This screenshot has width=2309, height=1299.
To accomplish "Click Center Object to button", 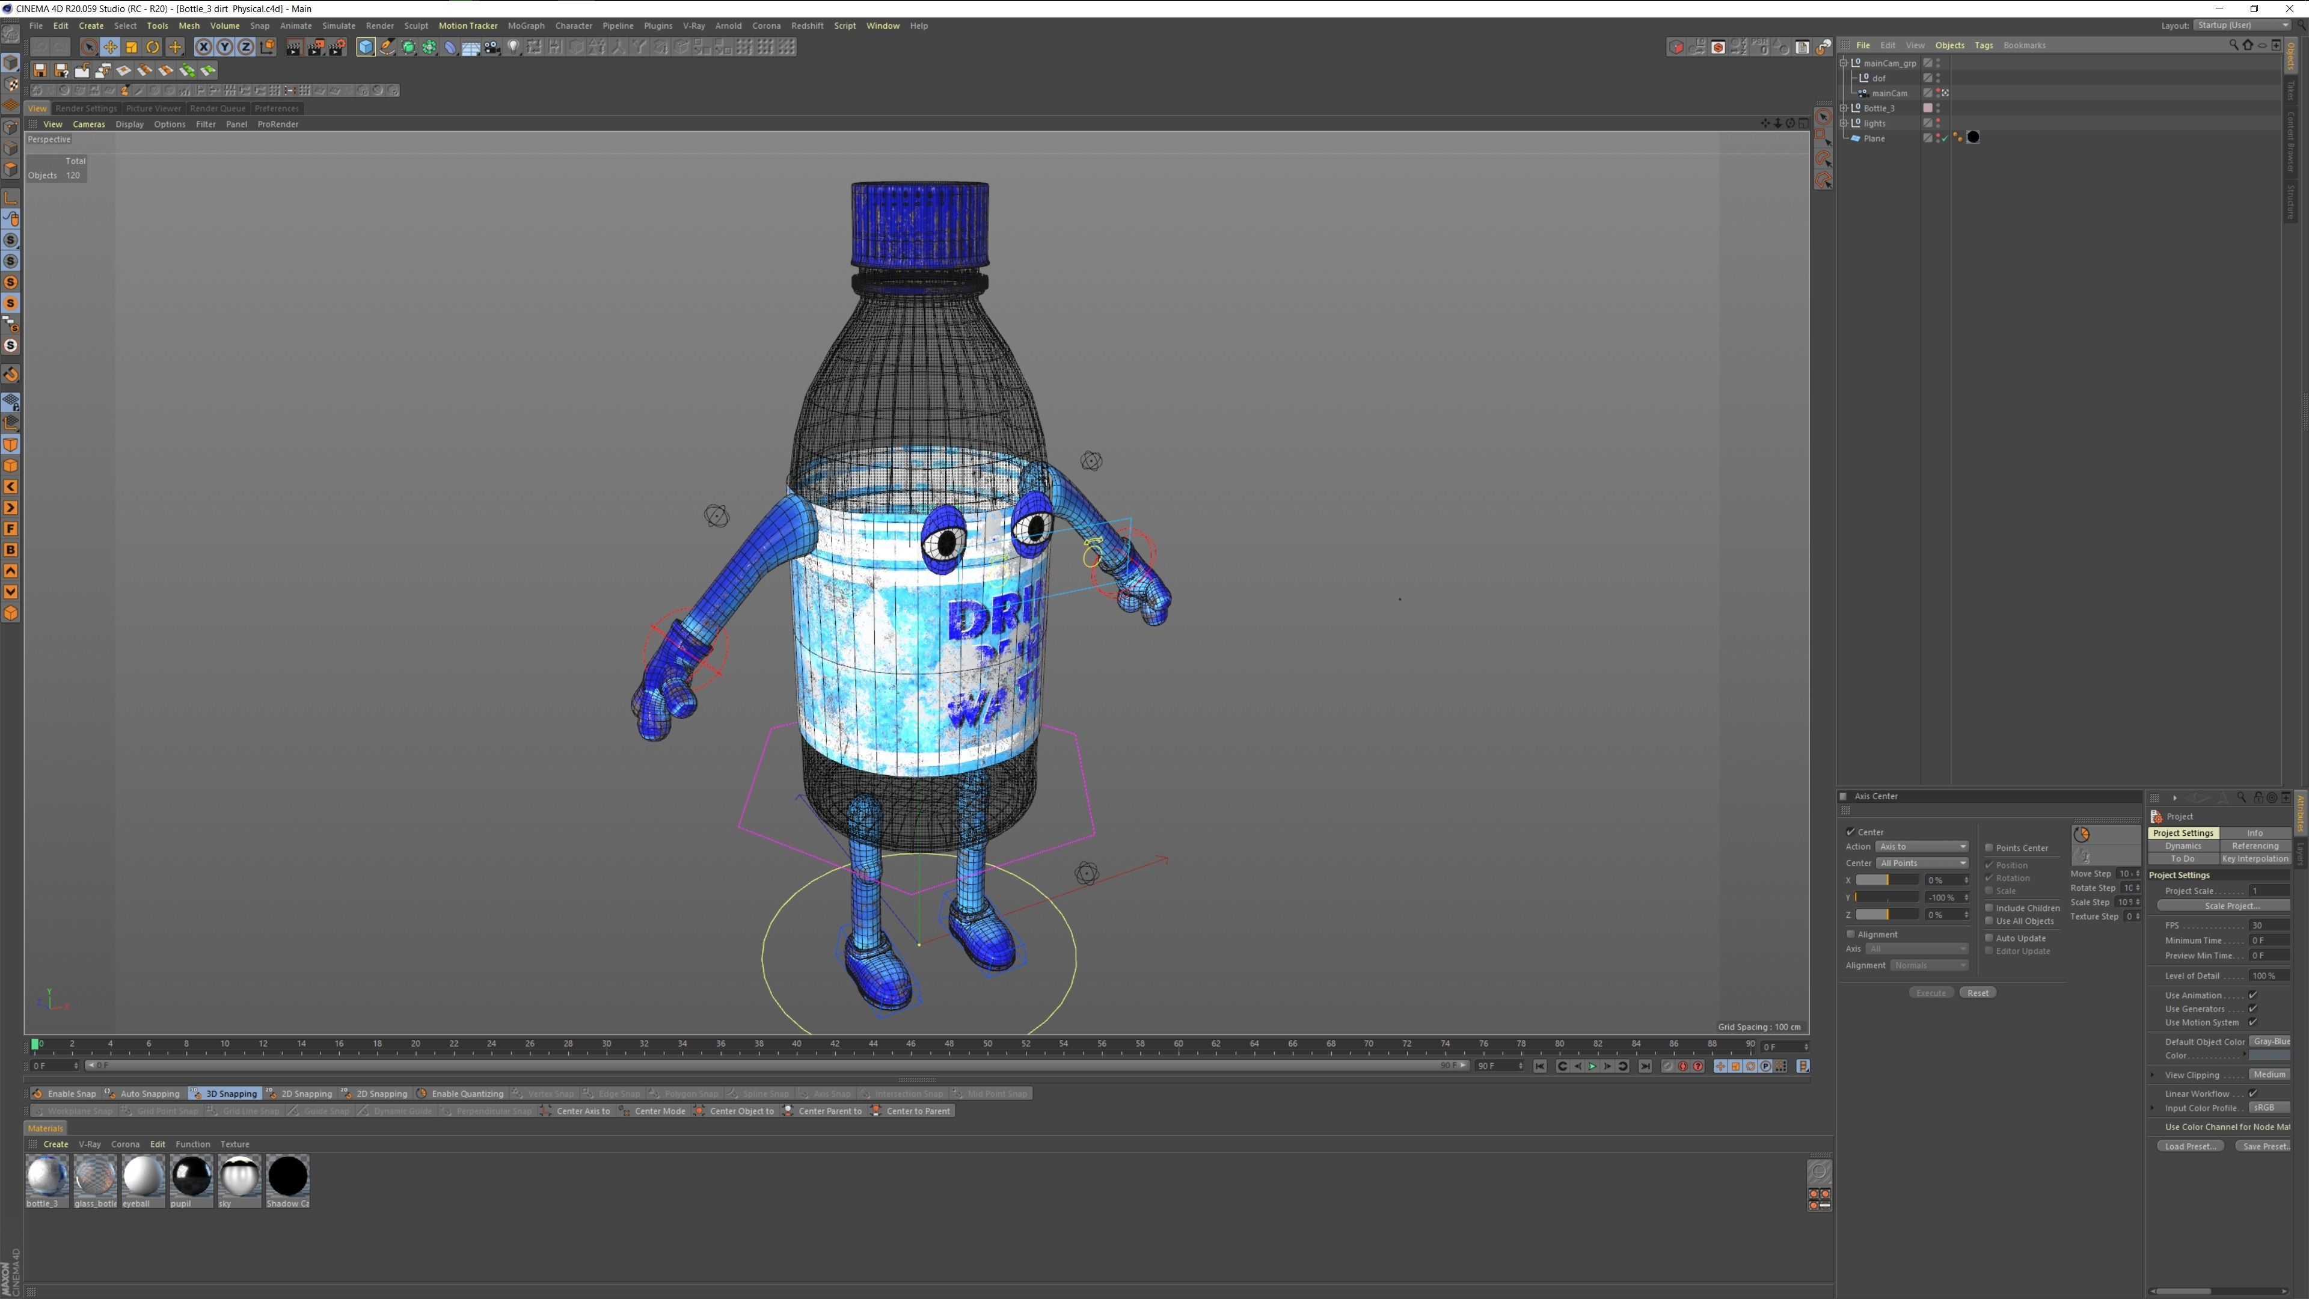I will click(734, 1111).
